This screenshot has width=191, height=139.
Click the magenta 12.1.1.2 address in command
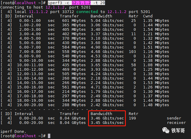(81, 3)
